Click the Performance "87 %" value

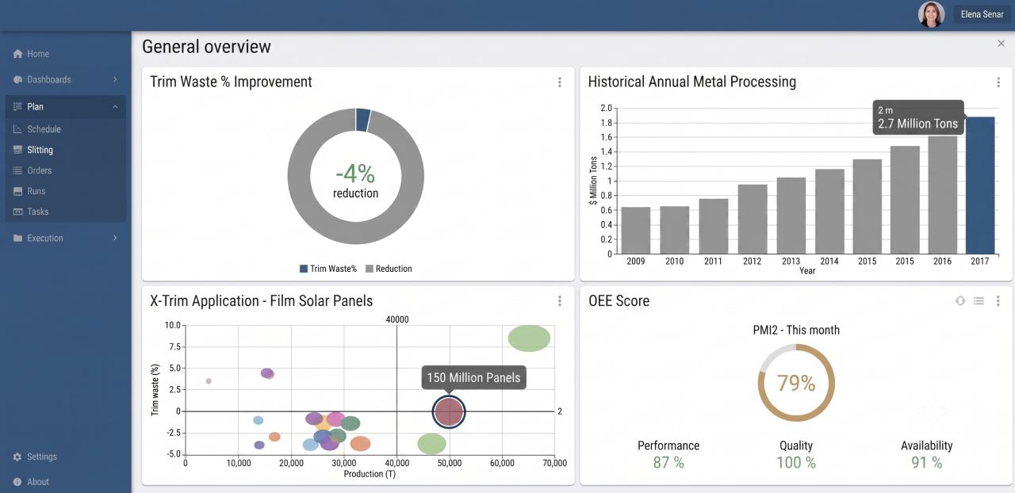point(668,463)
